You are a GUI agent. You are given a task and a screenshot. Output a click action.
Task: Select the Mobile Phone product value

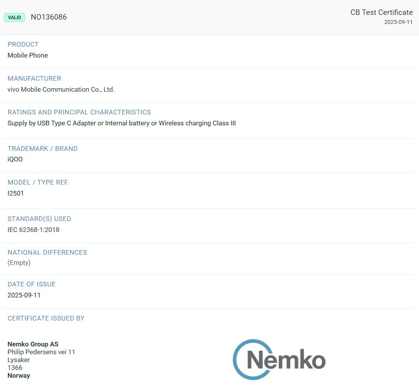(27, 55)
